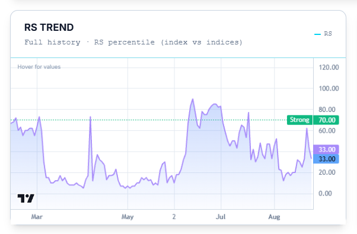The height and width of the screenshot is (234, 357).
Task: Click the May time axis label
Action: (x=128, y=217)
